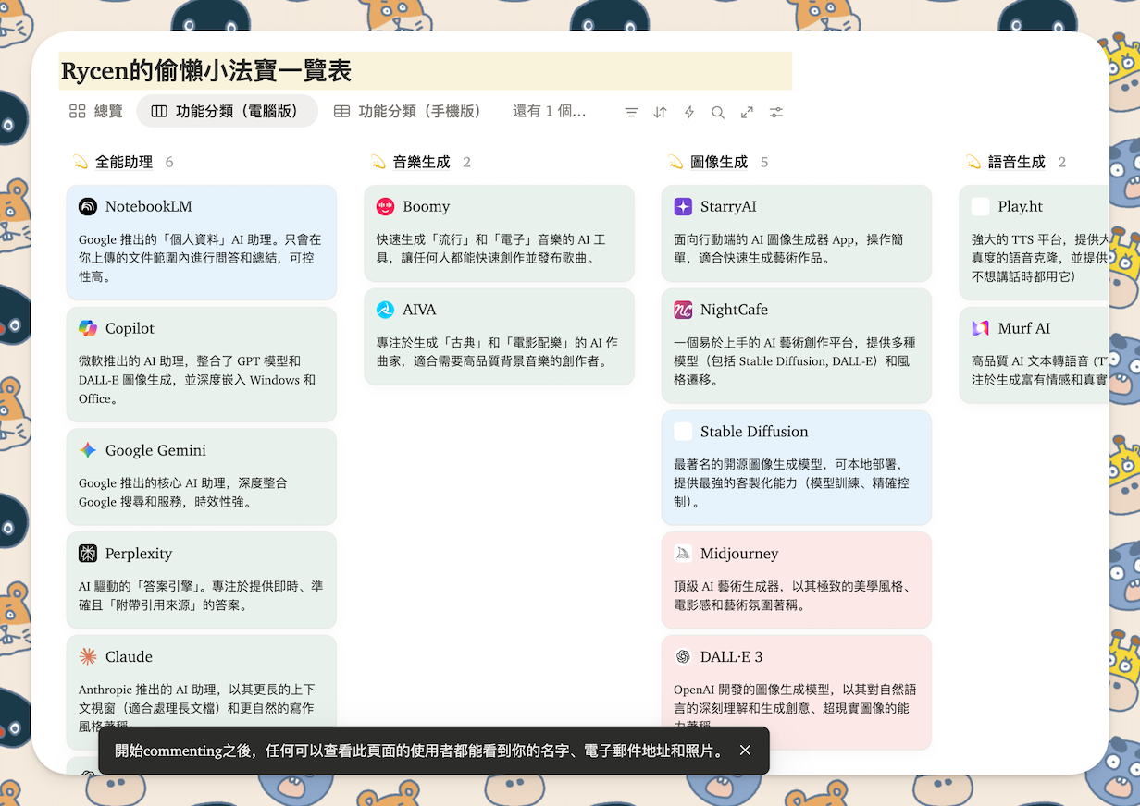Dismiss the commenting notice banner
The width and height of the screenshot is (1140, 806).
pyautogui.click(x=745, y=751)
